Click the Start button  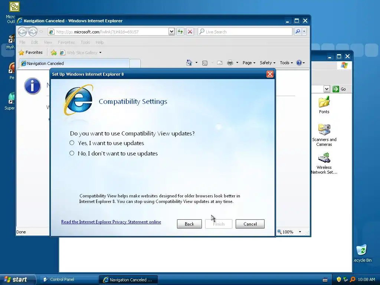coord(17,279)
